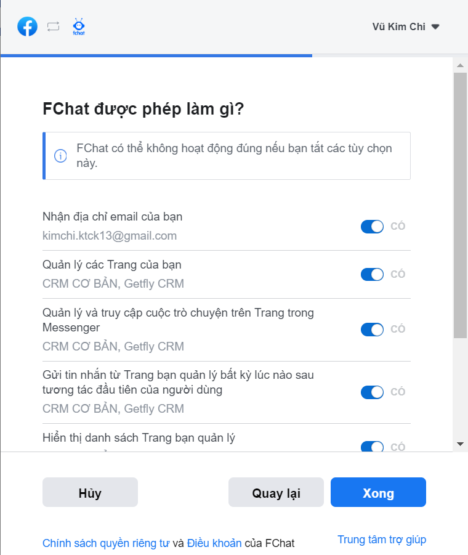The height and width of the screenshot is (555, 468).
Task: Disable the email address permission toggle
Action: tap(372, 227)
